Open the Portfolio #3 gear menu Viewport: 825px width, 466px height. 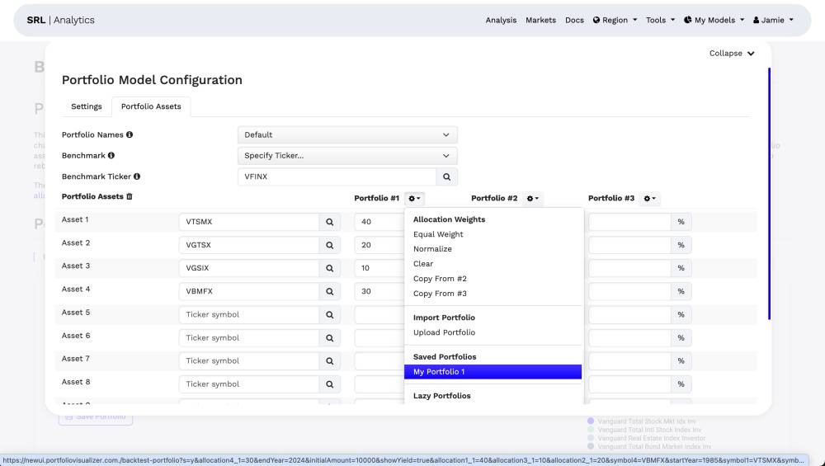pos(650,198)
